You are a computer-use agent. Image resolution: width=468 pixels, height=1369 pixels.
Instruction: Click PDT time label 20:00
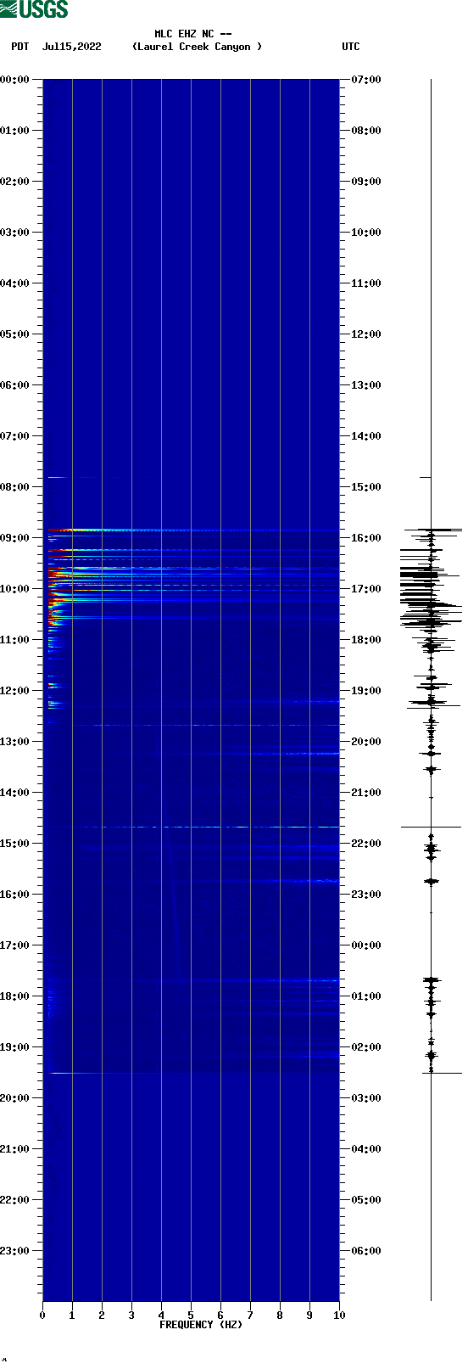click(x=14, y=1098)
